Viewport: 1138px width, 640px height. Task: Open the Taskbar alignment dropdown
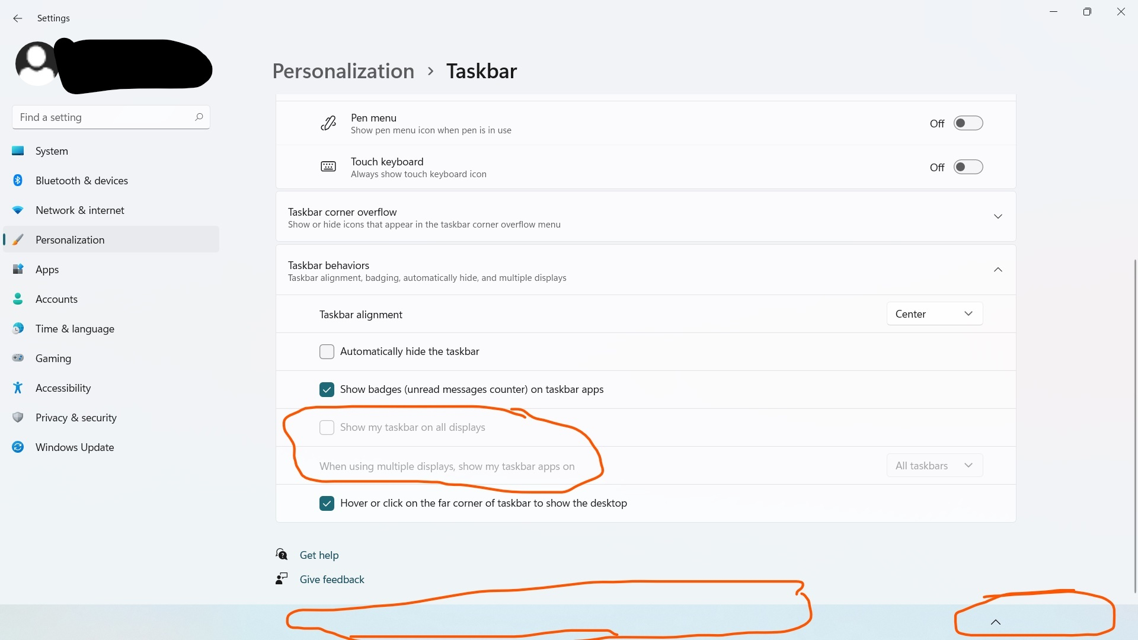pyautogui.click(x=934, y=314)
